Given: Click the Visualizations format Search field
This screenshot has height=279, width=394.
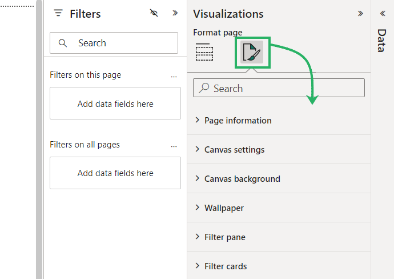Looking at the screenshot, I should click(279, 89).
